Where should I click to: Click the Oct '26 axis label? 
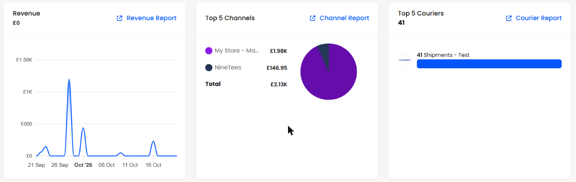coord(83,165)
